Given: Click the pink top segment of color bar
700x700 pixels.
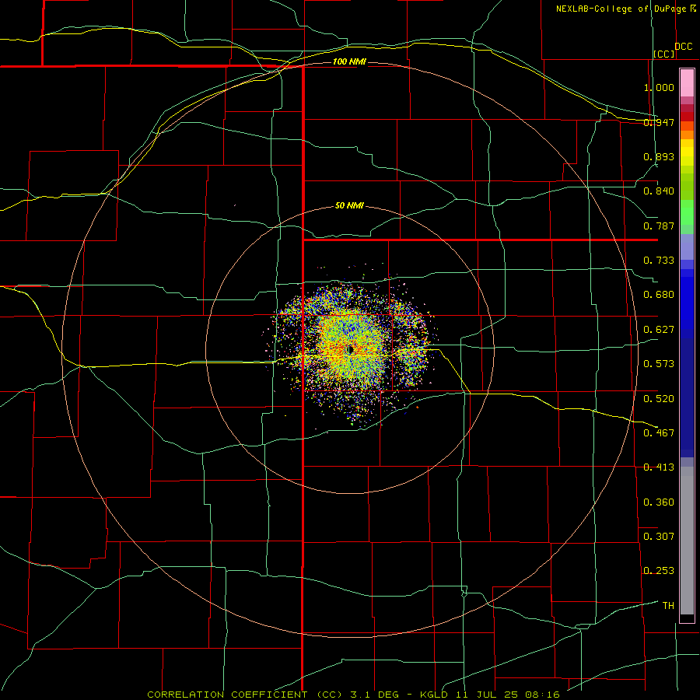Looking at the screenshot, I should [687, 83].
